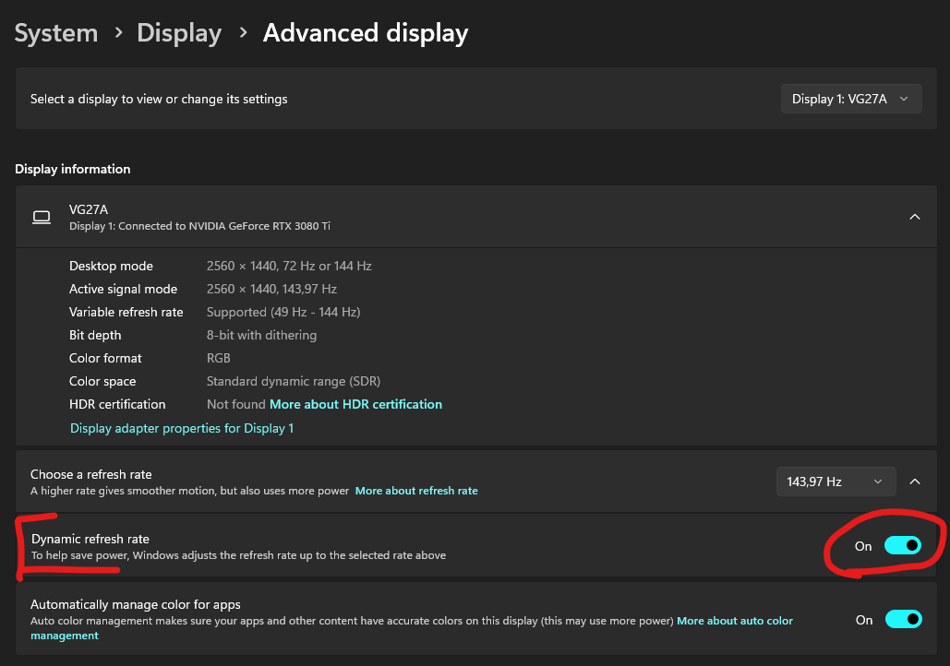Click the Dynamic refresh rate setting title

pyautogui.click(x=90, y=539)
